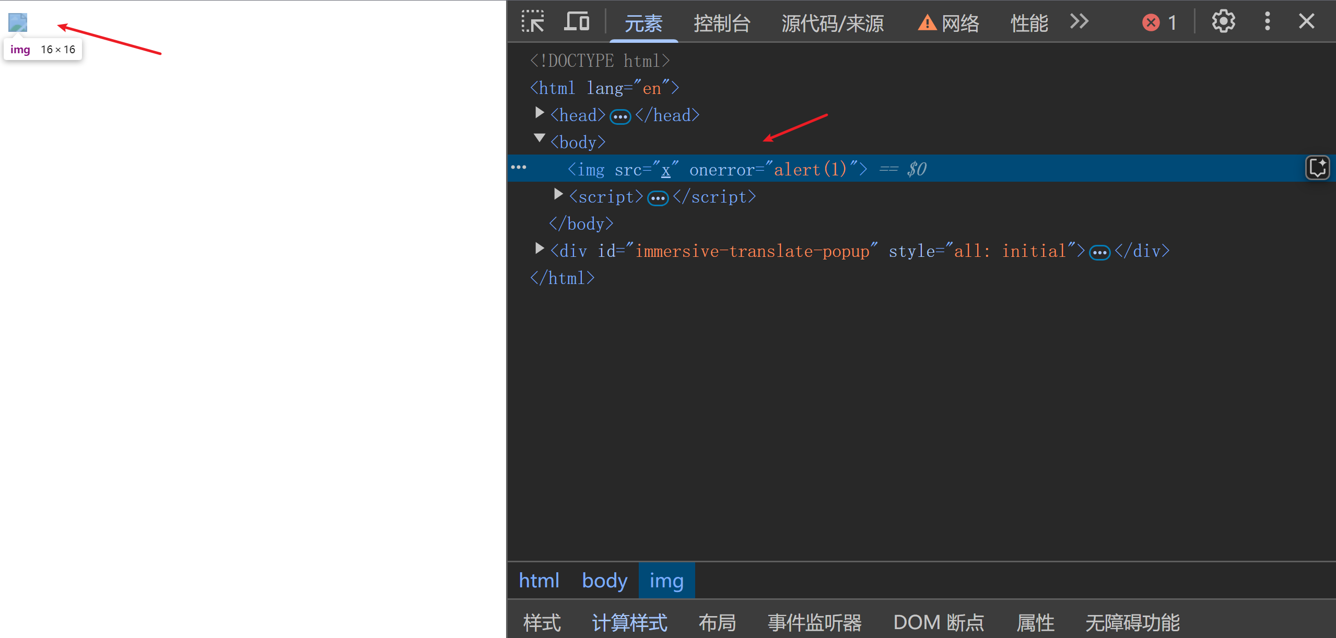Switch to 事件监听器 event listeners pane
1336x638 pixels.
(814, 622)
